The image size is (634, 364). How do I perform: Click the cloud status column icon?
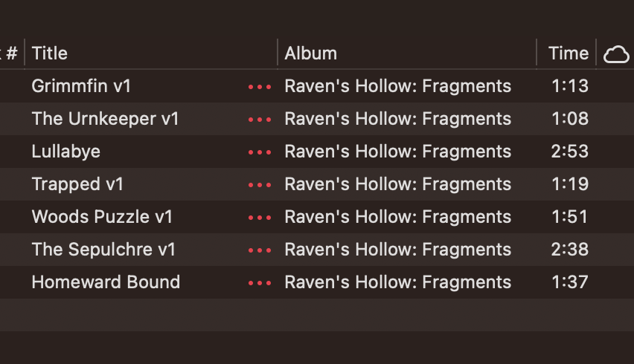(x=616, y=54)
